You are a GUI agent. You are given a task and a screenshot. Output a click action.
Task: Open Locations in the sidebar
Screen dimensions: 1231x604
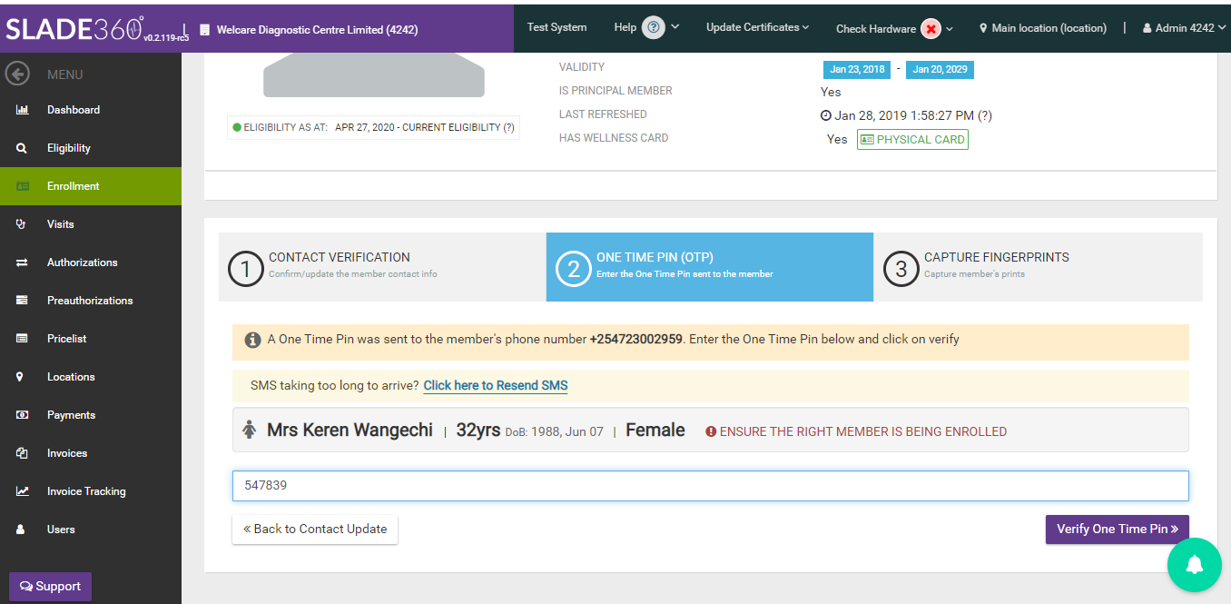pos(91,377)
